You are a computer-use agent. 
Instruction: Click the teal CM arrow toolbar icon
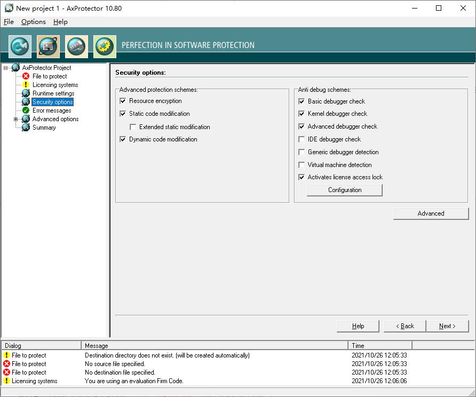coord(20,46)
